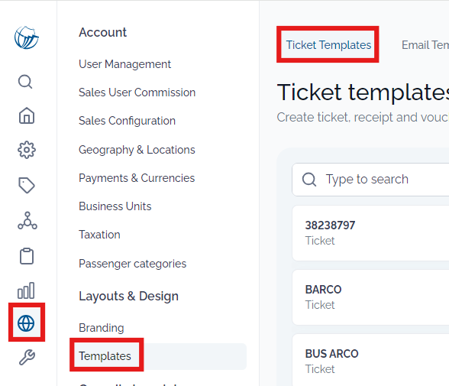Open Geography & Locations page

[x=137, y=150]
